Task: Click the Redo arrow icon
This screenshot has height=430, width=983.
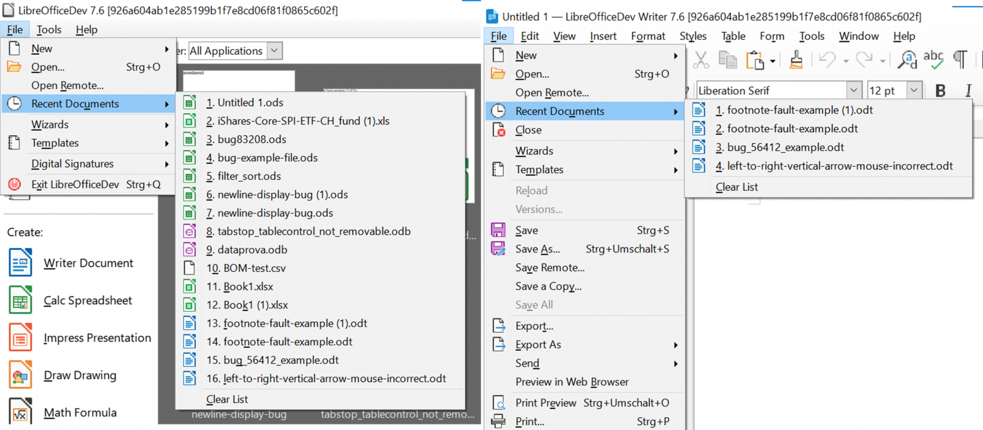Action: [864, 60]
